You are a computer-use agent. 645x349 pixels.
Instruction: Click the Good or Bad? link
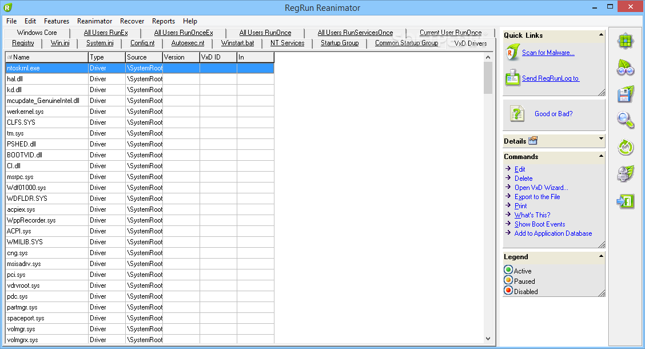point(554,114)
